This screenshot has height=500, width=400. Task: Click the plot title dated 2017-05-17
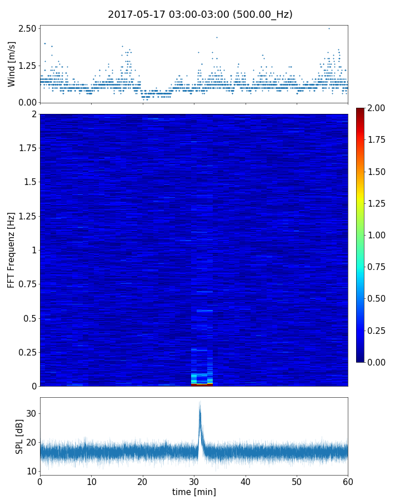click(x=200, y=14)
